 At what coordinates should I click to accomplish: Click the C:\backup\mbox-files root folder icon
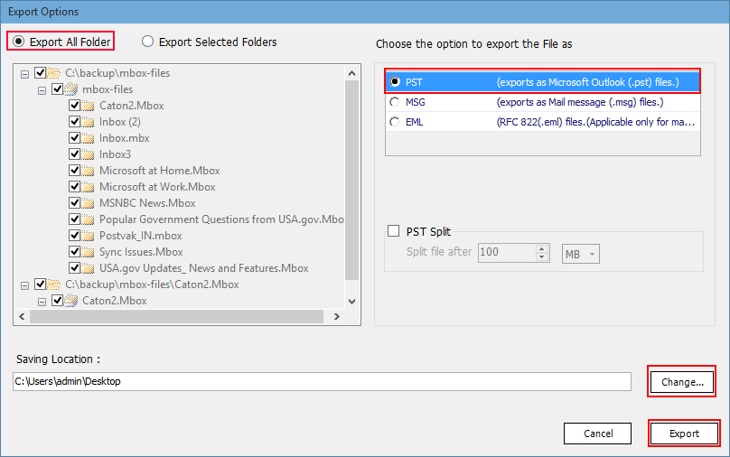[55, 73]
